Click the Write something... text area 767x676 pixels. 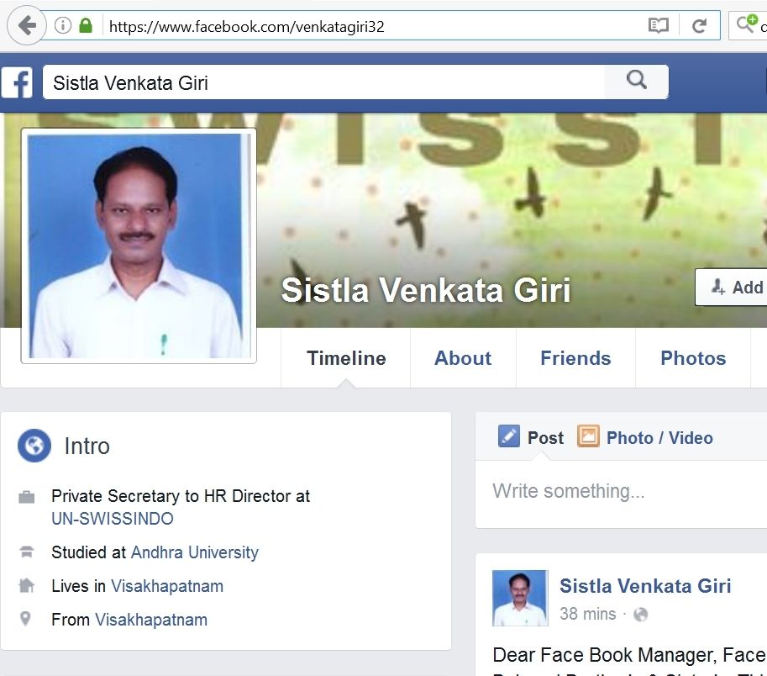621,494
